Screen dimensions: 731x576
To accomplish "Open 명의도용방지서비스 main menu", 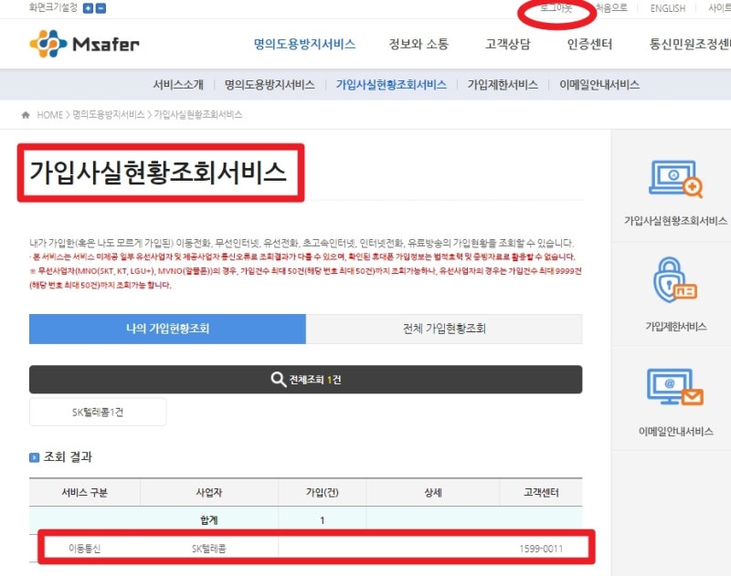I will tap(304, 44).
